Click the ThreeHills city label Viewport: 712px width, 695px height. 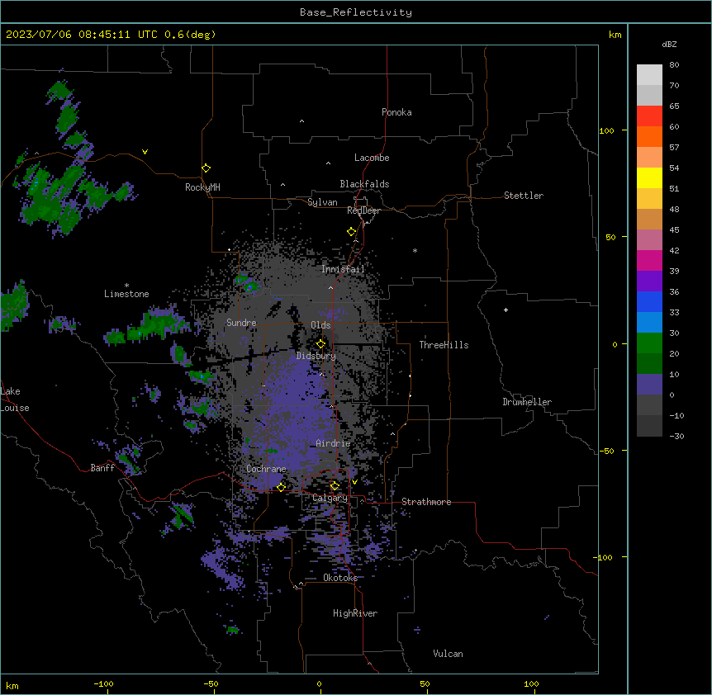coord(444,345)
